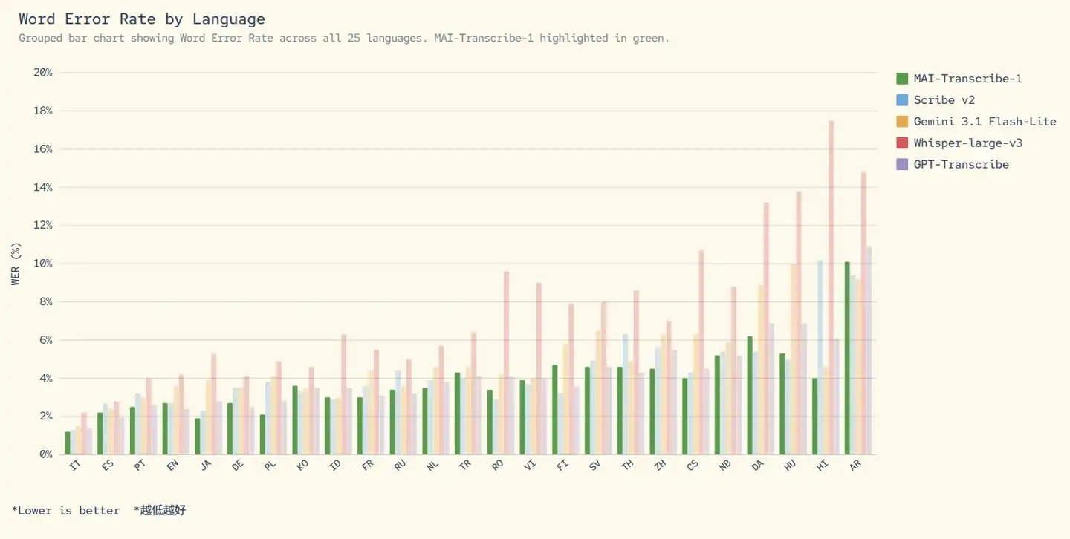Click the purple GPT-Transcribe legend swatch
This screenshot has height=539, width=1070.
click(903, 165)
